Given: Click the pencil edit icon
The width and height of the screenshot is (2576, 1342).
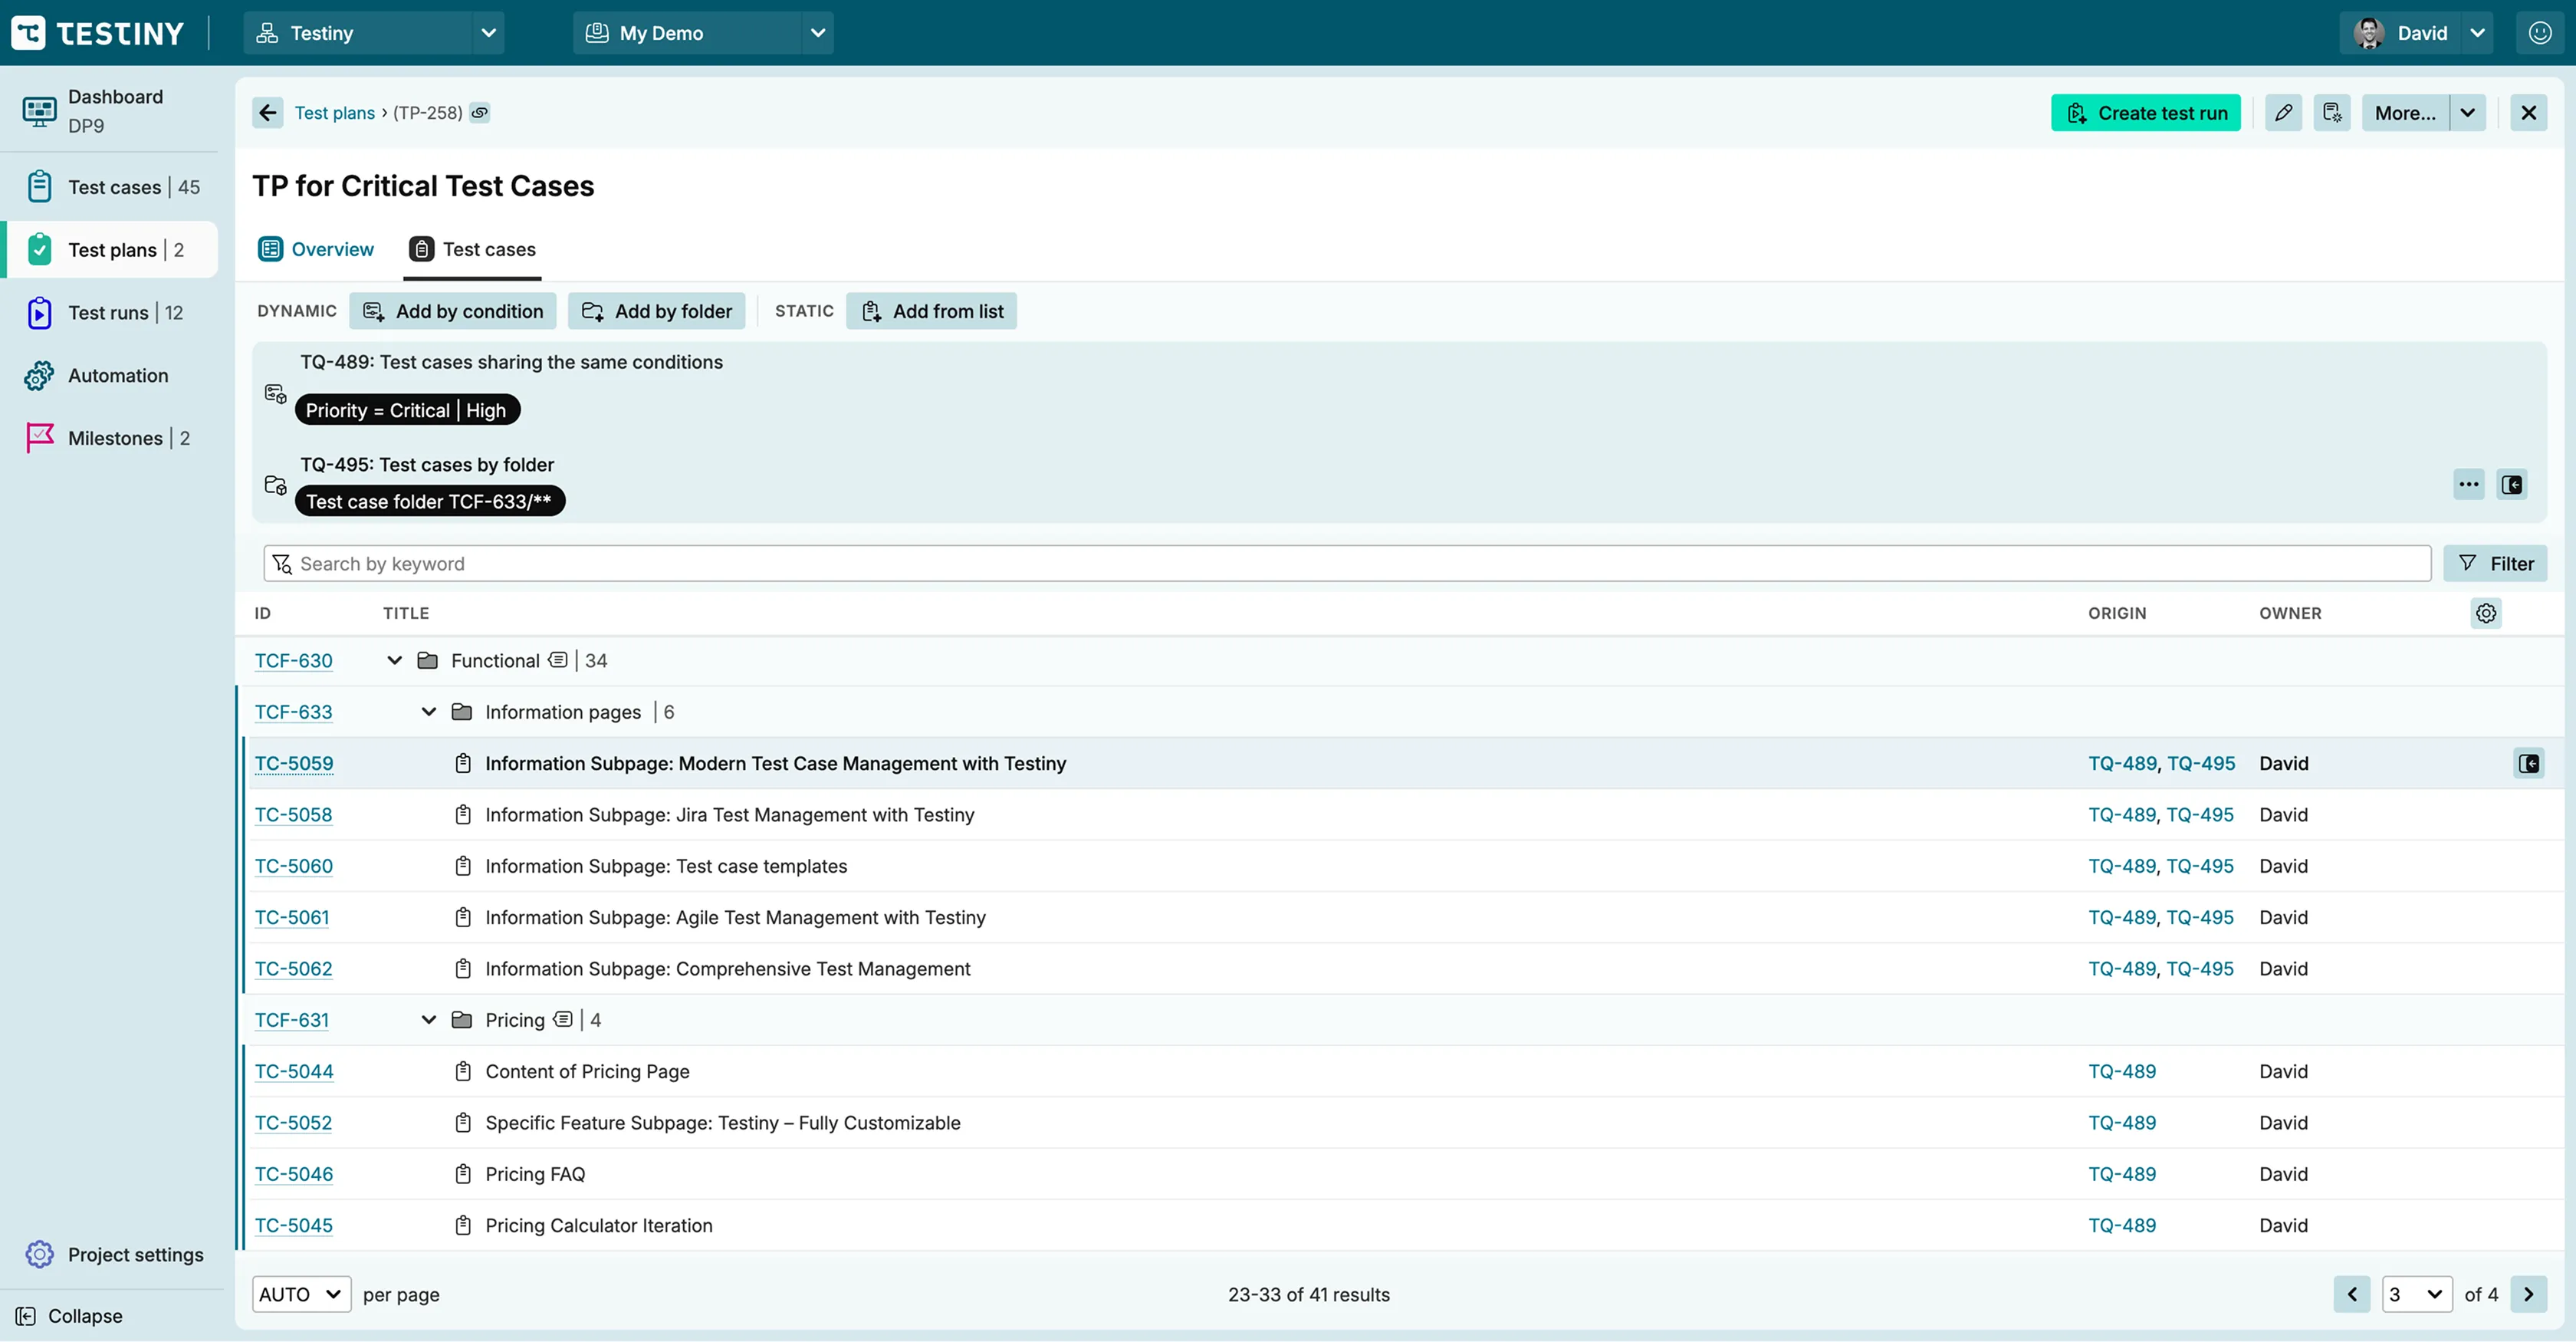Looking at the screenshot, I should coord(2283,113).
